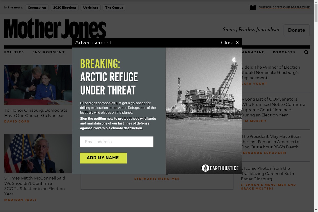Image resolution: width=318 pixels, height=212 pixels.
Task: Open the Politics menu item
Action: (14, 52)
